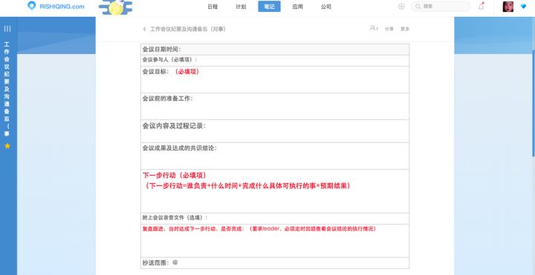Select the 笔记 tab
Viewport: 535px width, 275px height.
[x=269, y=7]
